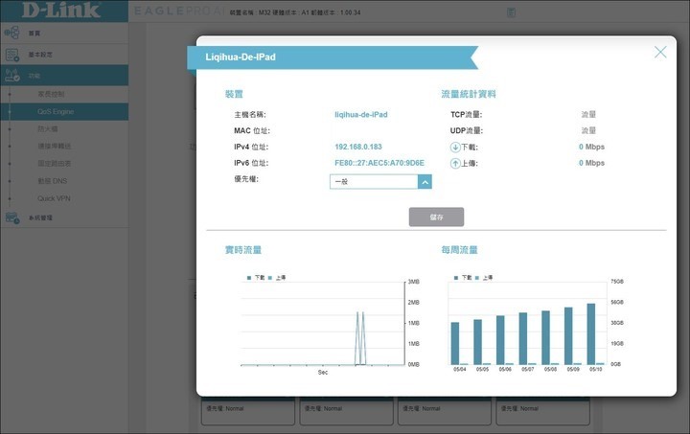Click the 05/05 bar in weekly chart

point(477,342)
